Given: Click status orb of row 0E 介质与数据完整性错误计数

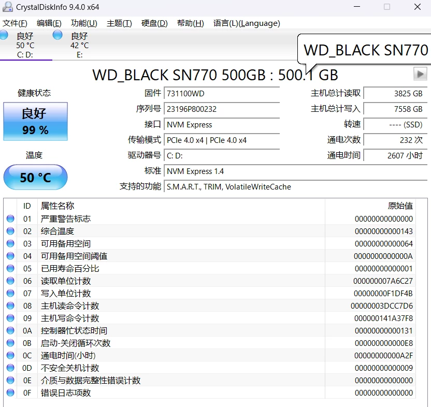Looking at the screenshot, I should (x=10, y=381).
